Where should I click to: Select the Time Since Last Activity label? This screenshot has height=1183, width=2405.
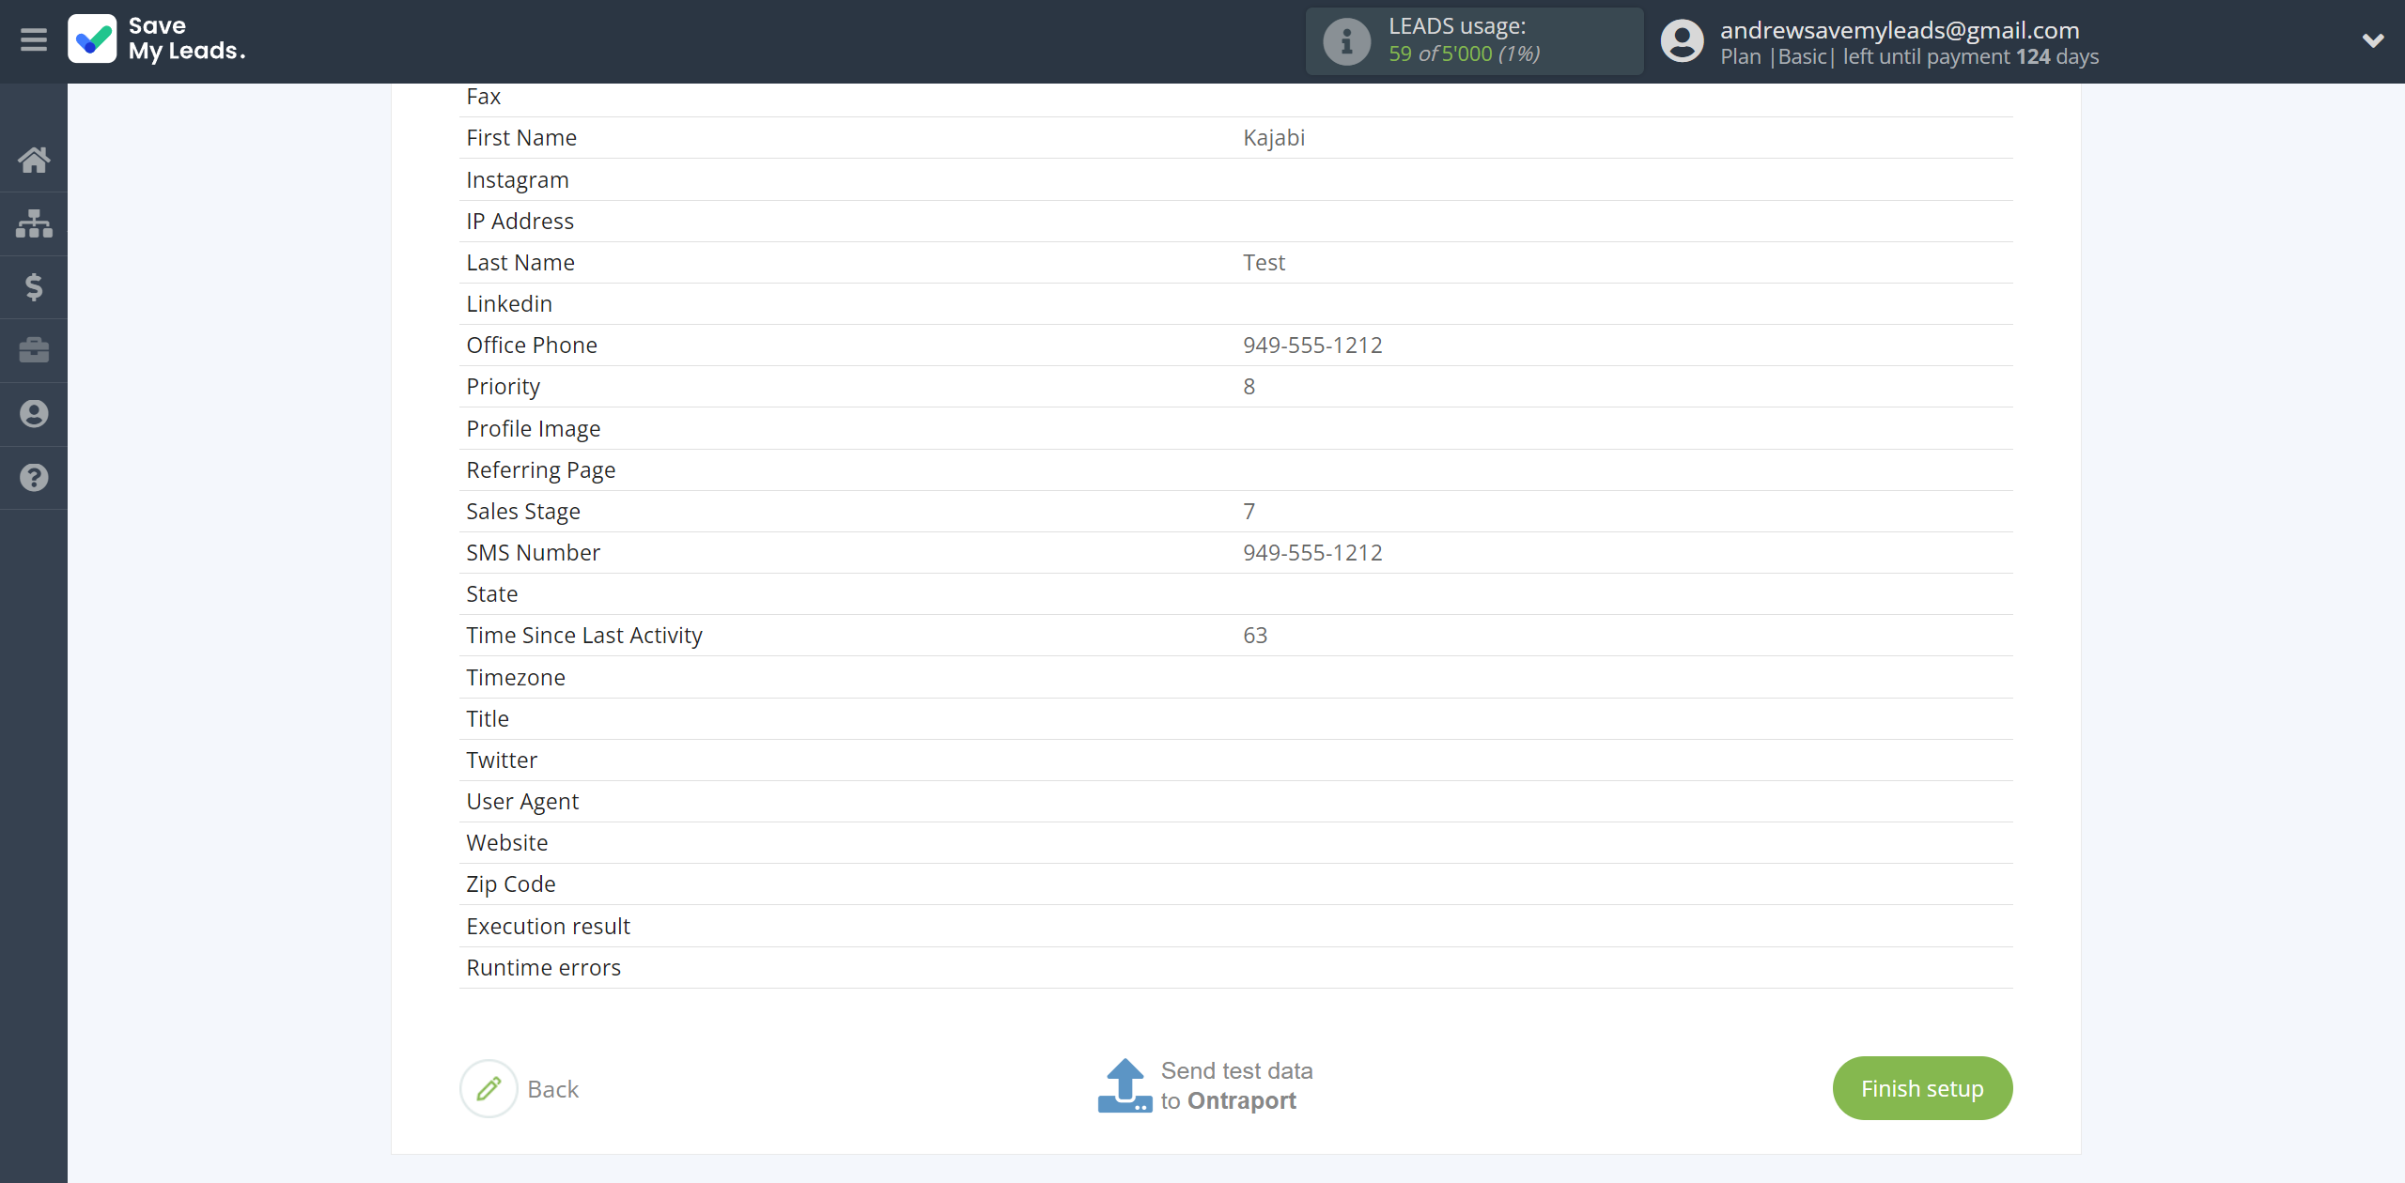click(584, 635)
